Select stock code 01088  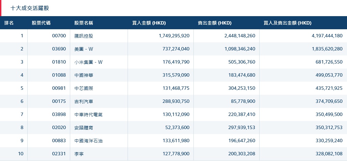click(x=59, y=75)
